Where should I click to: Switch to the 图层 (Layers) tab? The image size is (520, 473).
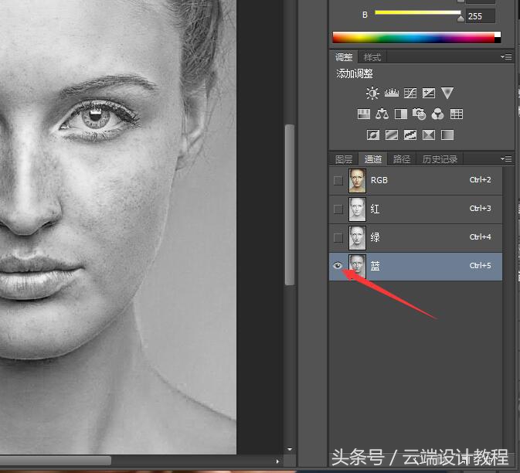tap(344, 159)
